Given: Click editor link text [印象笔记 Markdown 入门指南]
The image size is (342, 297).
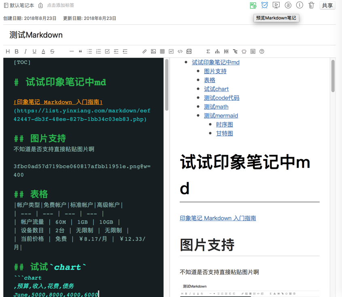Looking at the screenshot, I should (58, 102).
